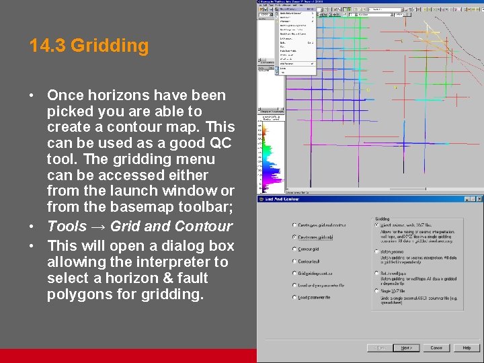Open Help from Grid And Contour dialog
This screenshot has width=484, height=363.
(x=467, y=348)
